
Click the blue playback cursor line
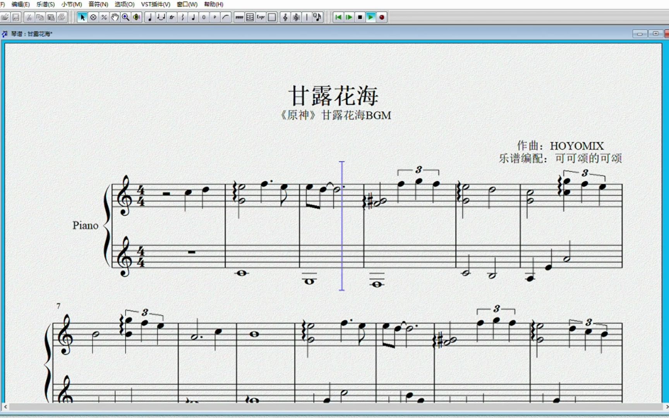[342, 226]
